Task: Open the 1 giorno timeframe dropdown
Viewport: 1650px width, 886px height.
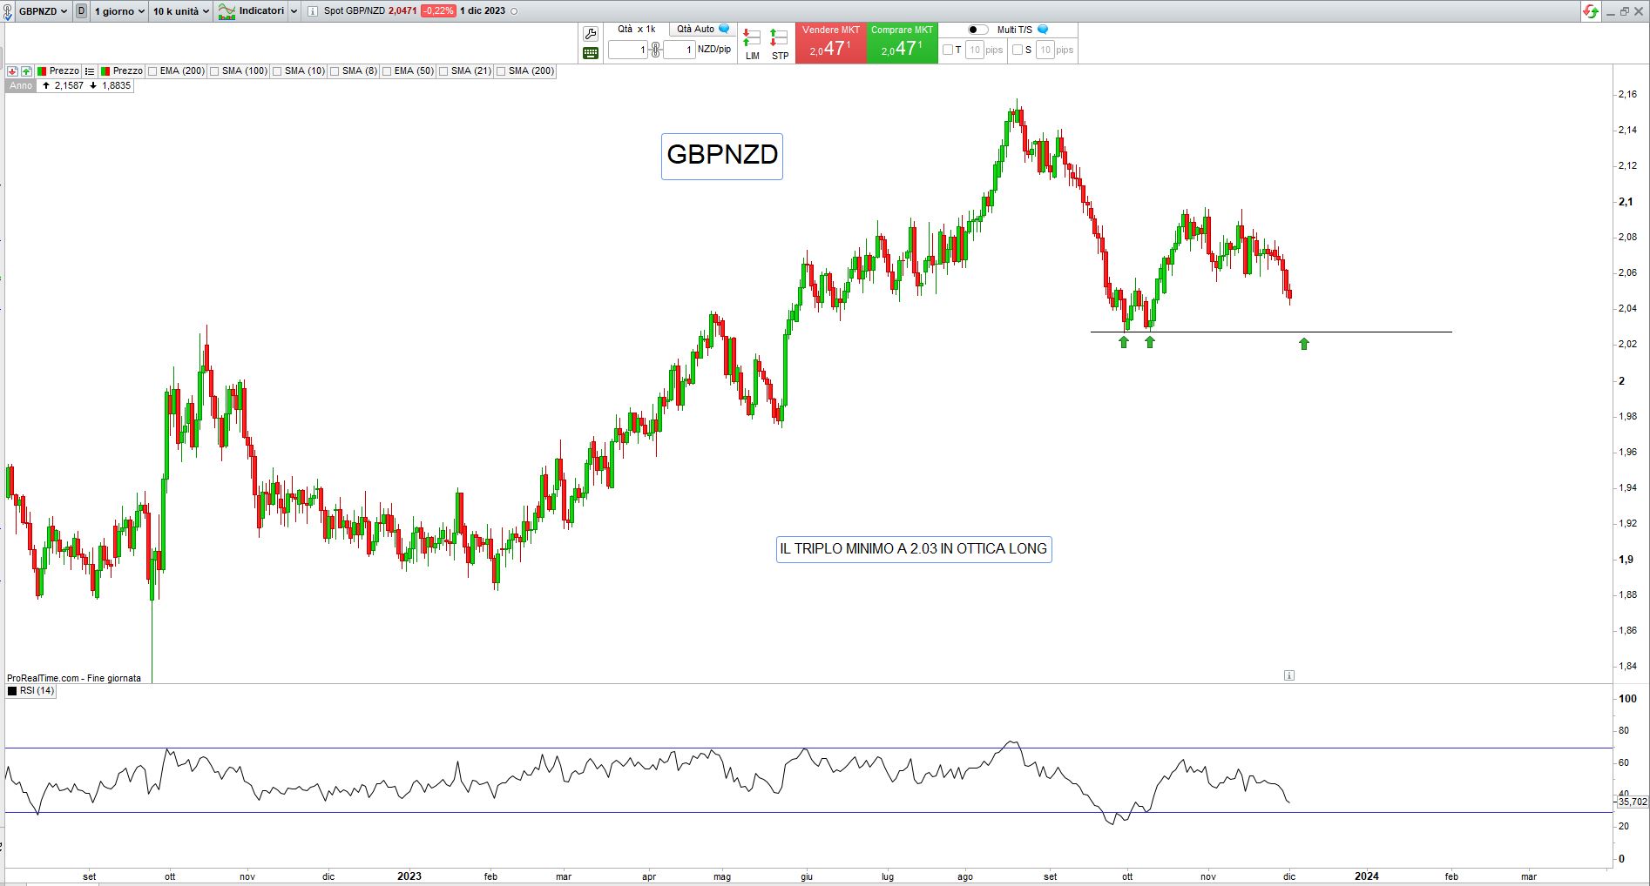Action: [119, 11]
